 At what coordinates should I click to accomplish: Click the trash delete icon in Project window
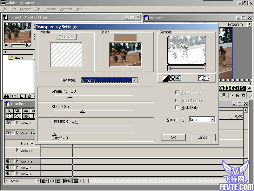tap(29, 96)
